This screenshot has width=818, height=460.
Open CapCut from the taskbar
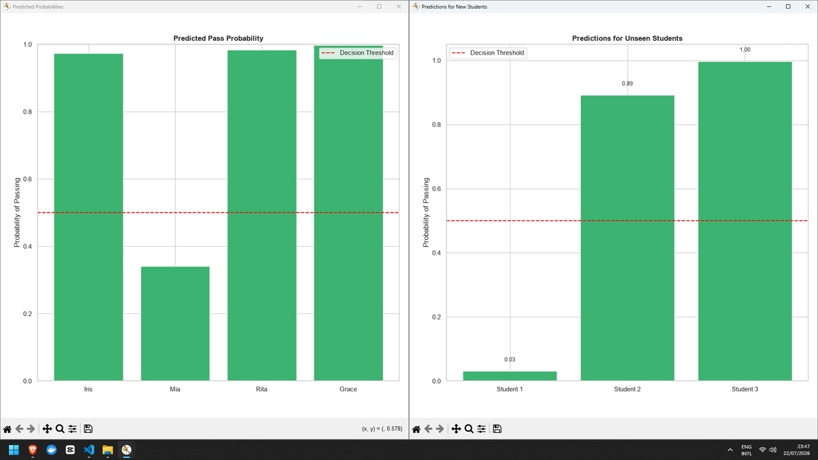(70, 450)
